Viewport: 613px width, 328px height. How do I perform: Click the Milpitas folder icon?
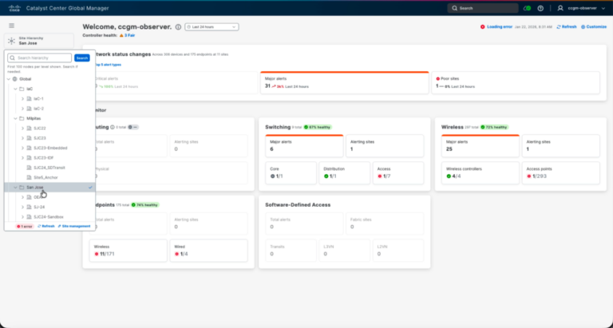22,118
